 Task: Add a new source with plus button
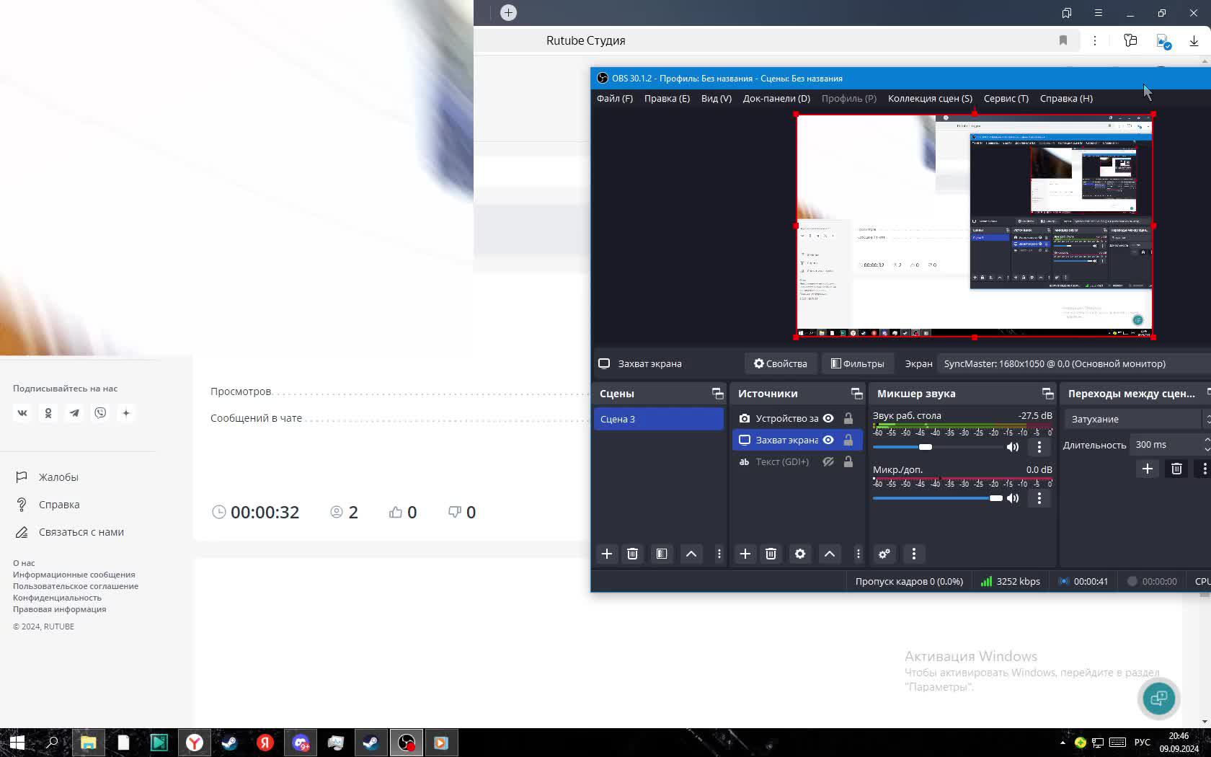(x=745, y=554)
